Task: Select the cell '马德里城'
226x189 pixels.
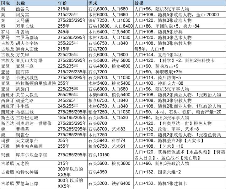Action: tap(36, 112)
